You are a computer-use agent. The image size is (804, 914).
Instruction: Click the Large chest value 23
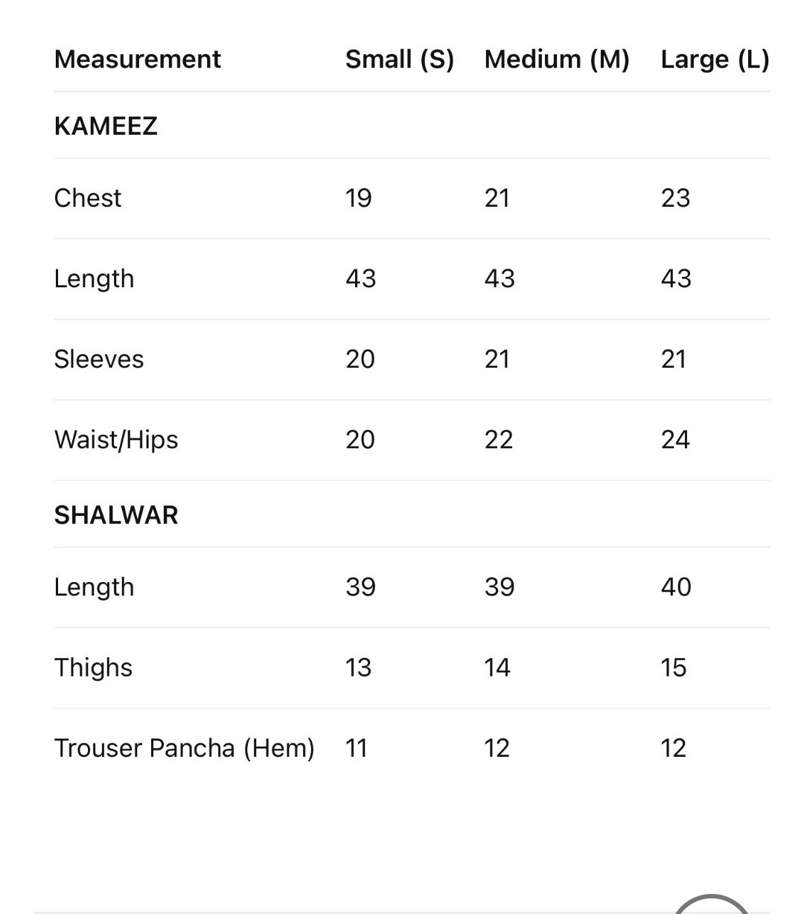[x=675, y=198]
